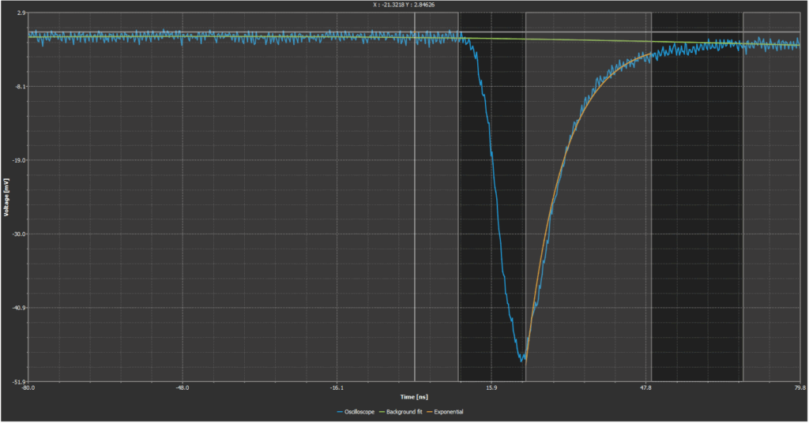Click the -16.1 time axis tick label

click(337, 388)
